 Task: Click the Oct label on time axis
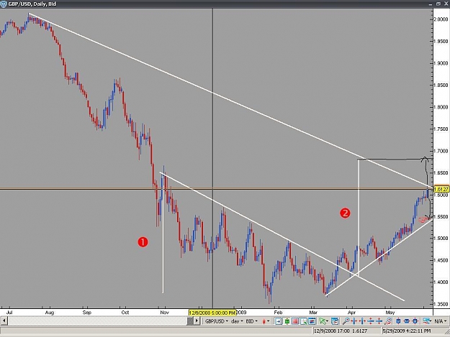(125, 313)
